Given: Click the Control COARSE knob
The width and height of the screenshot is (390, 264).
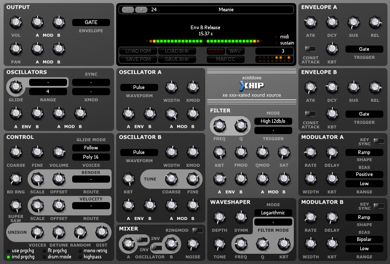Looking at the screenshot, I should (16, 152).
